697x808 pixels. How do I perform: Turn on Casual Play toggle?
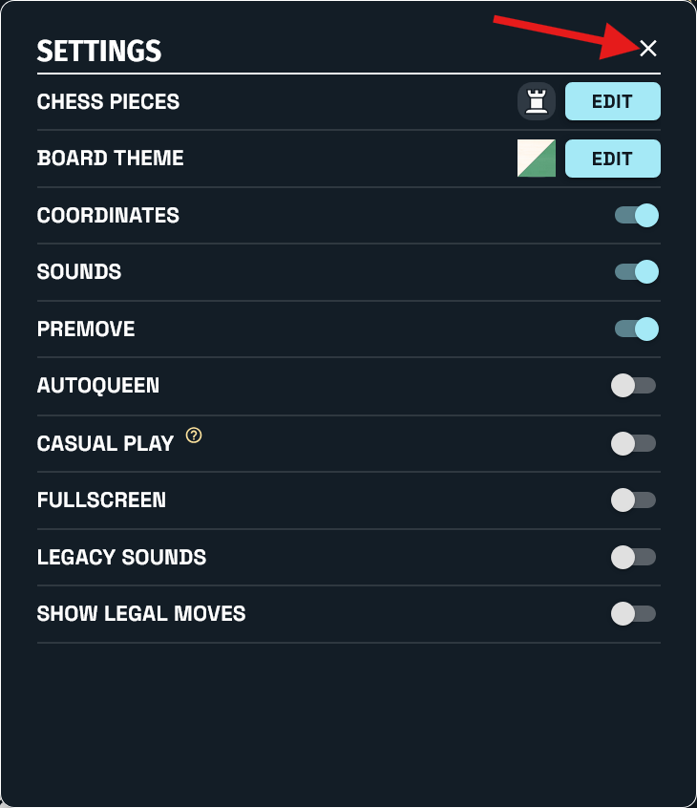point(633,443)
